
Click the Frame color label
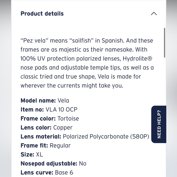point(38,119)
